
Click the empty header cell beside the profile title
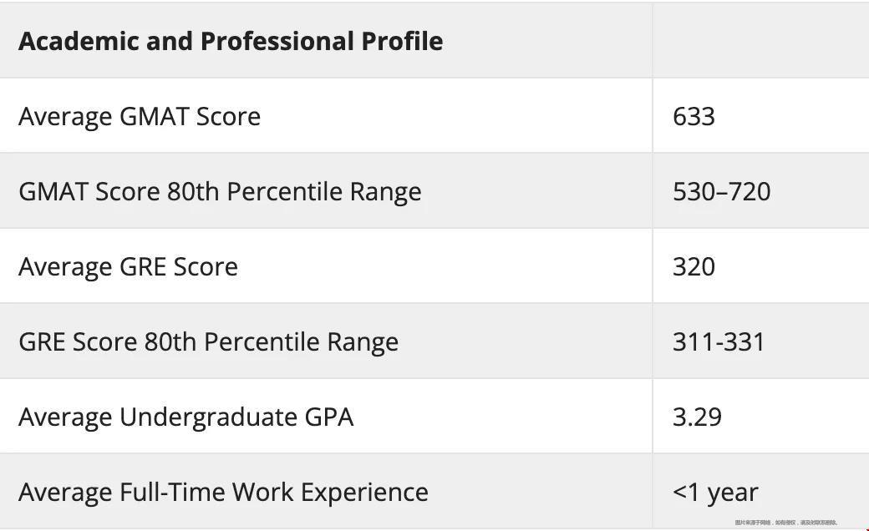coord(760,40)
